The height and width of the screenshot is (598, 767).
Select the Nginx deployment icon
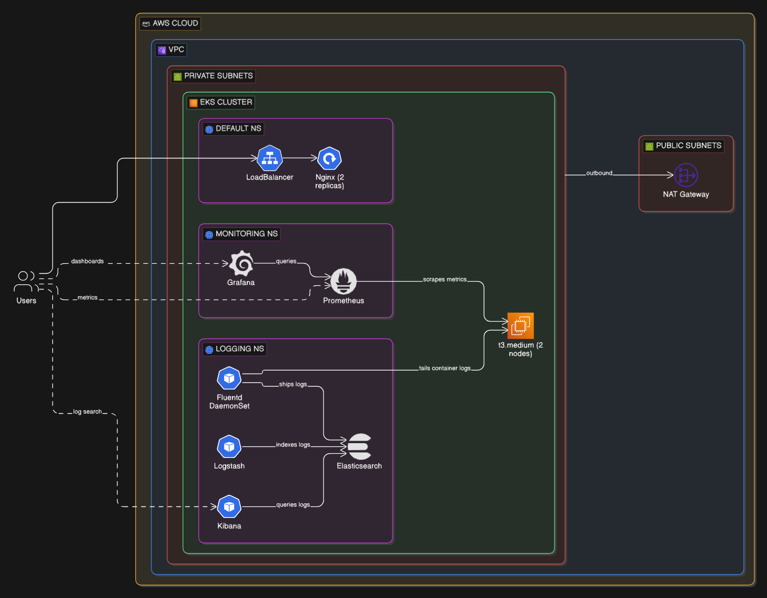(x=330, y=158)
